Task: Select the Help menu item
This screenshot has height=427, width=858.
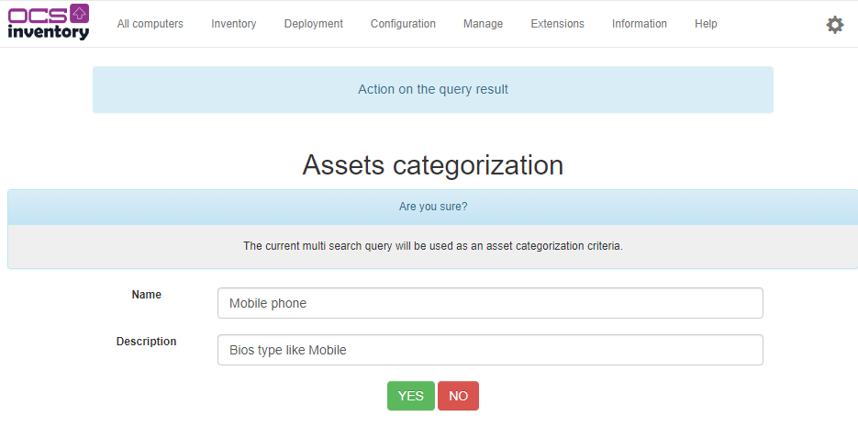Action: [706, 24]
